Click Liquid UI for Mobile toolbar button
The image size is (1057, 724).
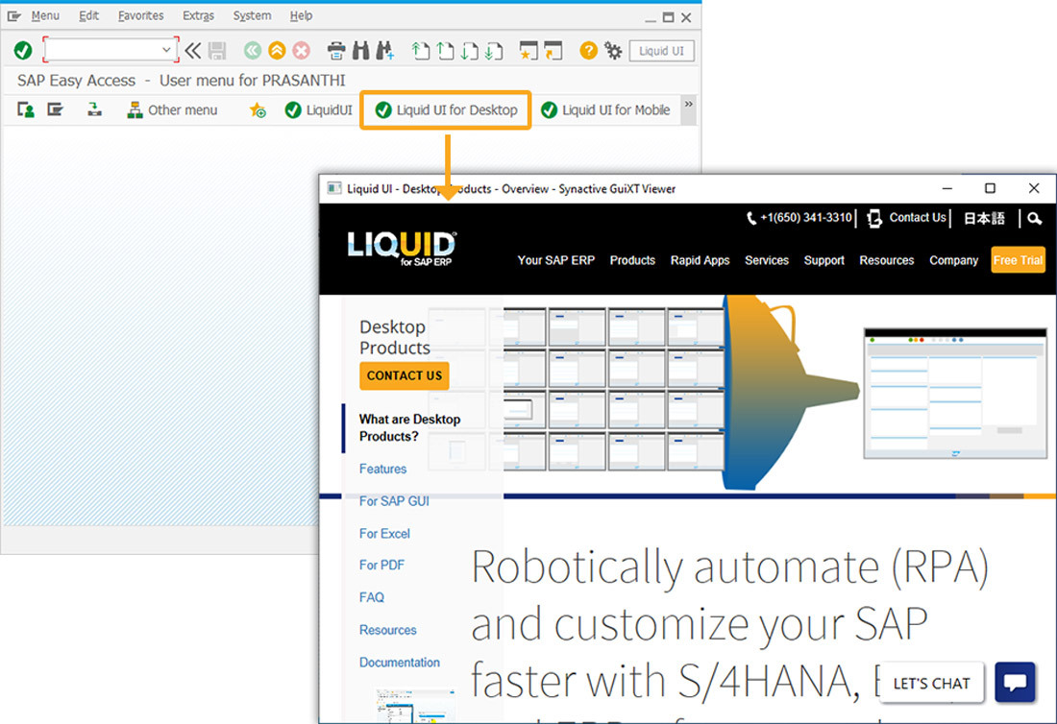pyautogui.click(x=606, y=109)
